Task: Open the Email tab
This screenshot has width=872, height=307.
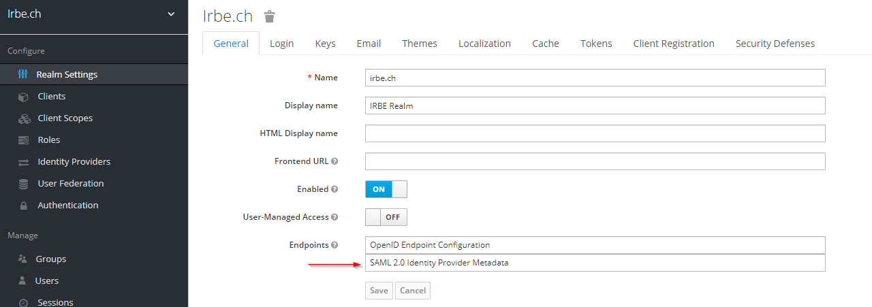Action: pyautogui.click(x=369, y=44)
